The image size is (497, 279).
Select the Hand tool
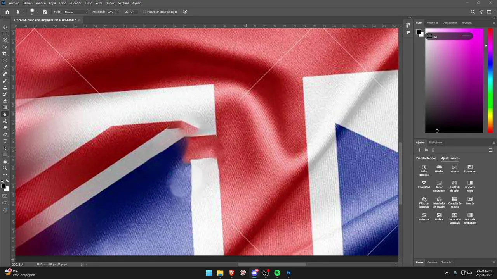coord(5,161)
